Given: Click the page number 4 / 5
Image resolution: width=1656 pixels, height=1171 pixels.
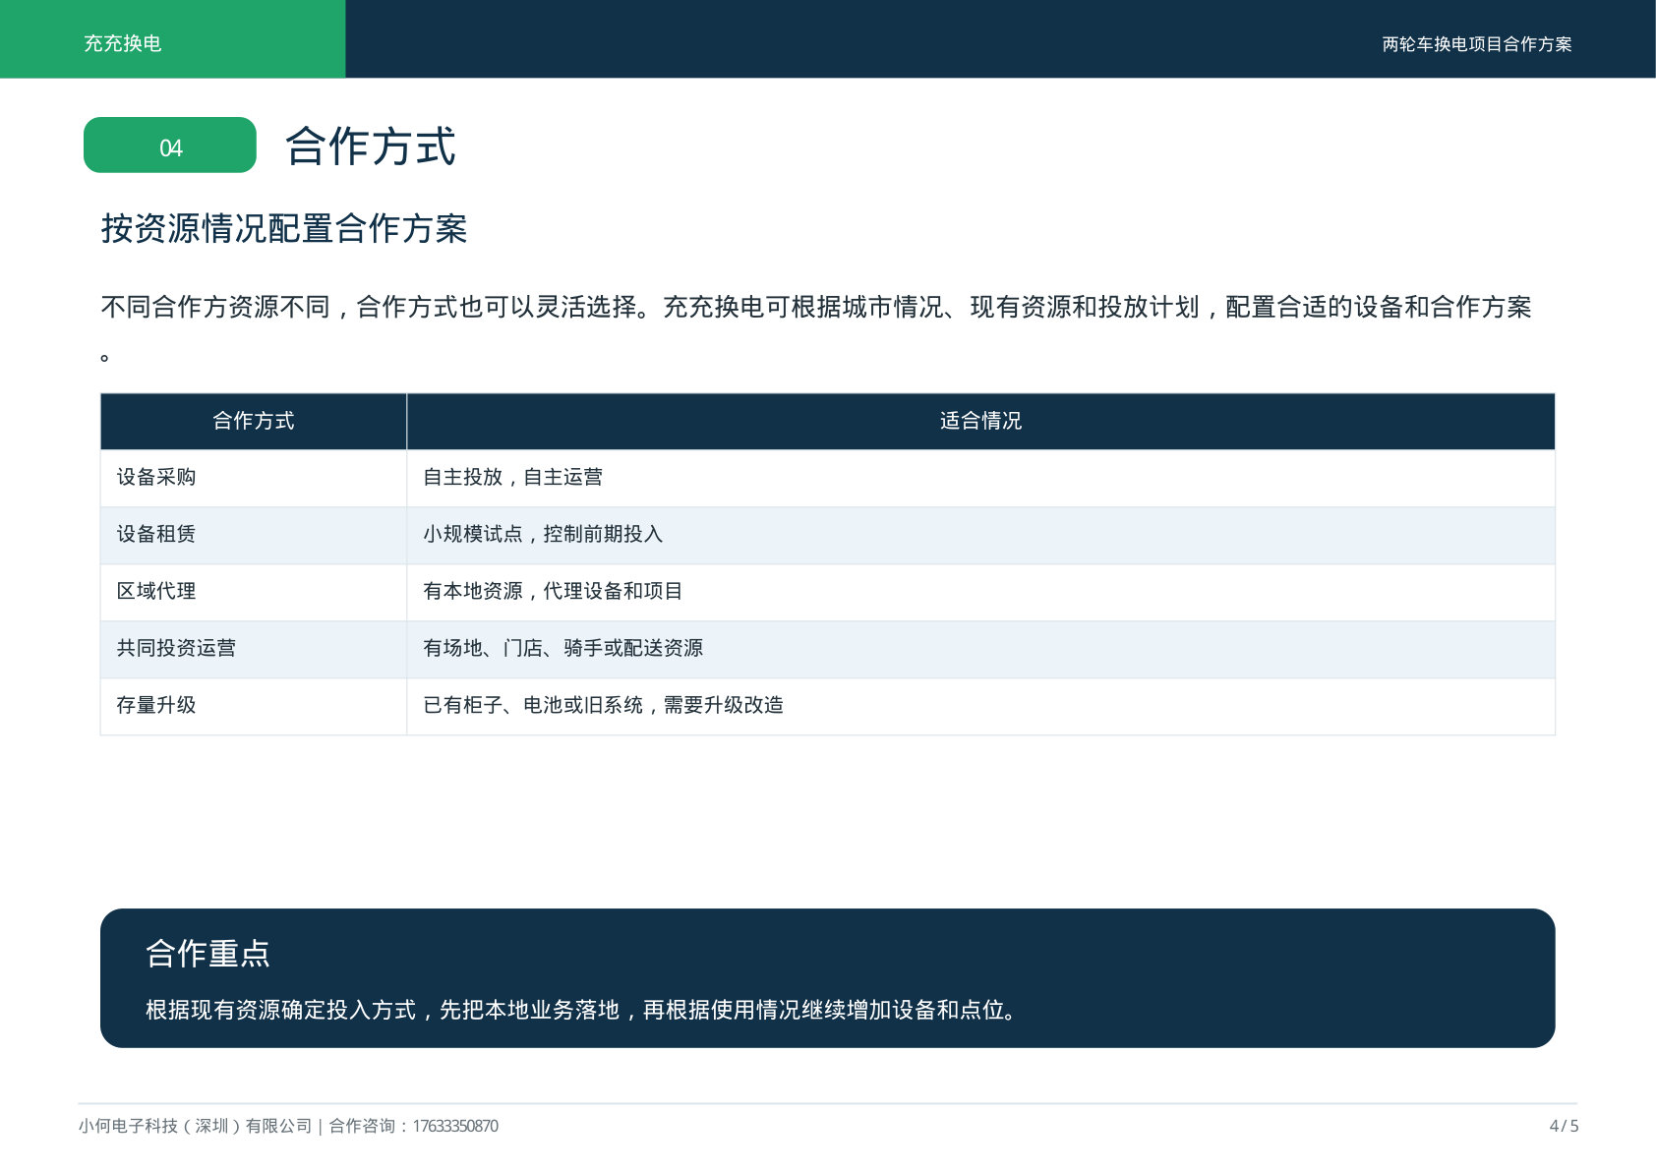Looking at the screenshot, I should [1564, 1126].
